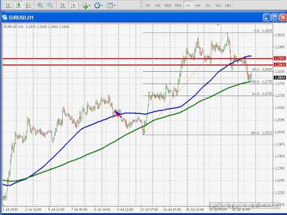Zoom in on the chart
The image size is (287, 215).
coord(40,5)
